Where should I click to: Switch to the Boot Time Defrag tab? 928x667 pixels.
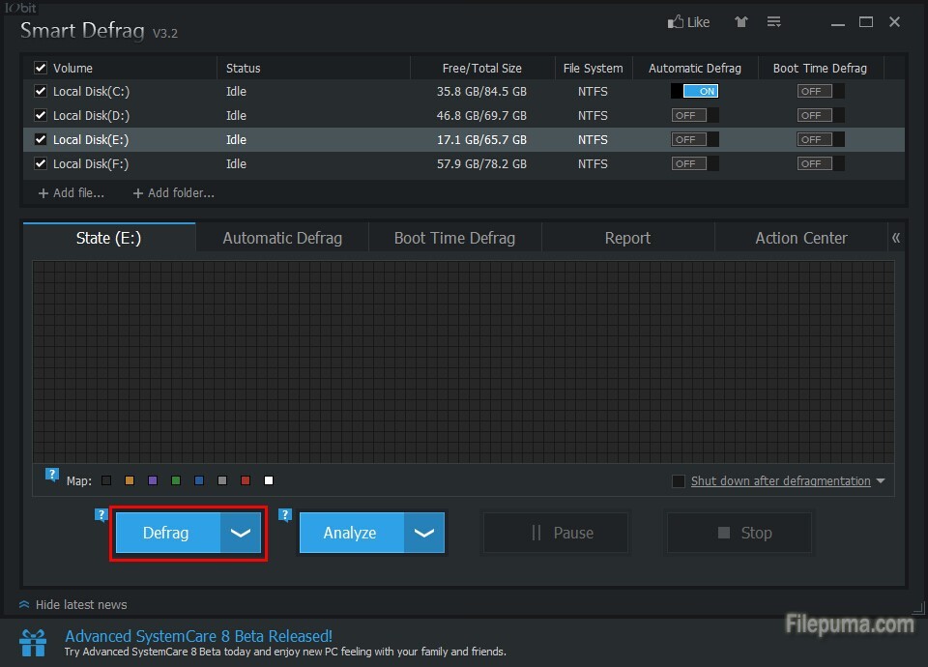tap(454, 238)
